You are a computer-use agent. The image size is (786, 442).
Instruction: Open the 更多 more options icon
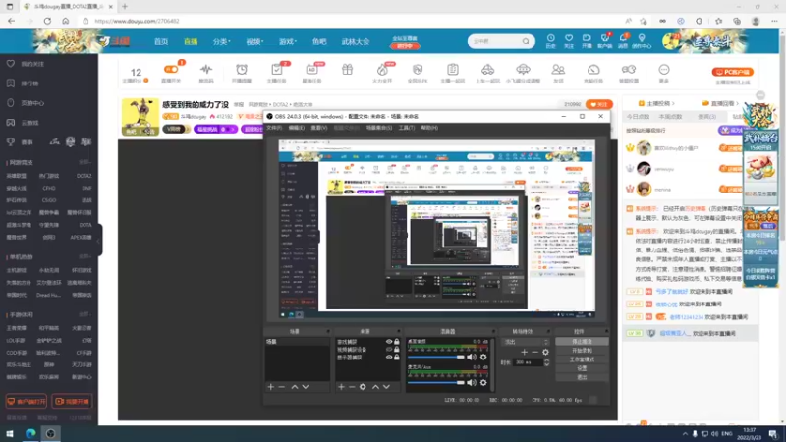[664, 69]
